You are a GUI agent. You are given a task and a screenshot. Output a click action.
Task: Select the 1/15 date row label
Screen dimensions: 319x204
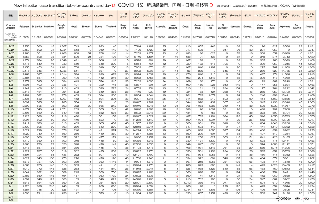point(11,127)
